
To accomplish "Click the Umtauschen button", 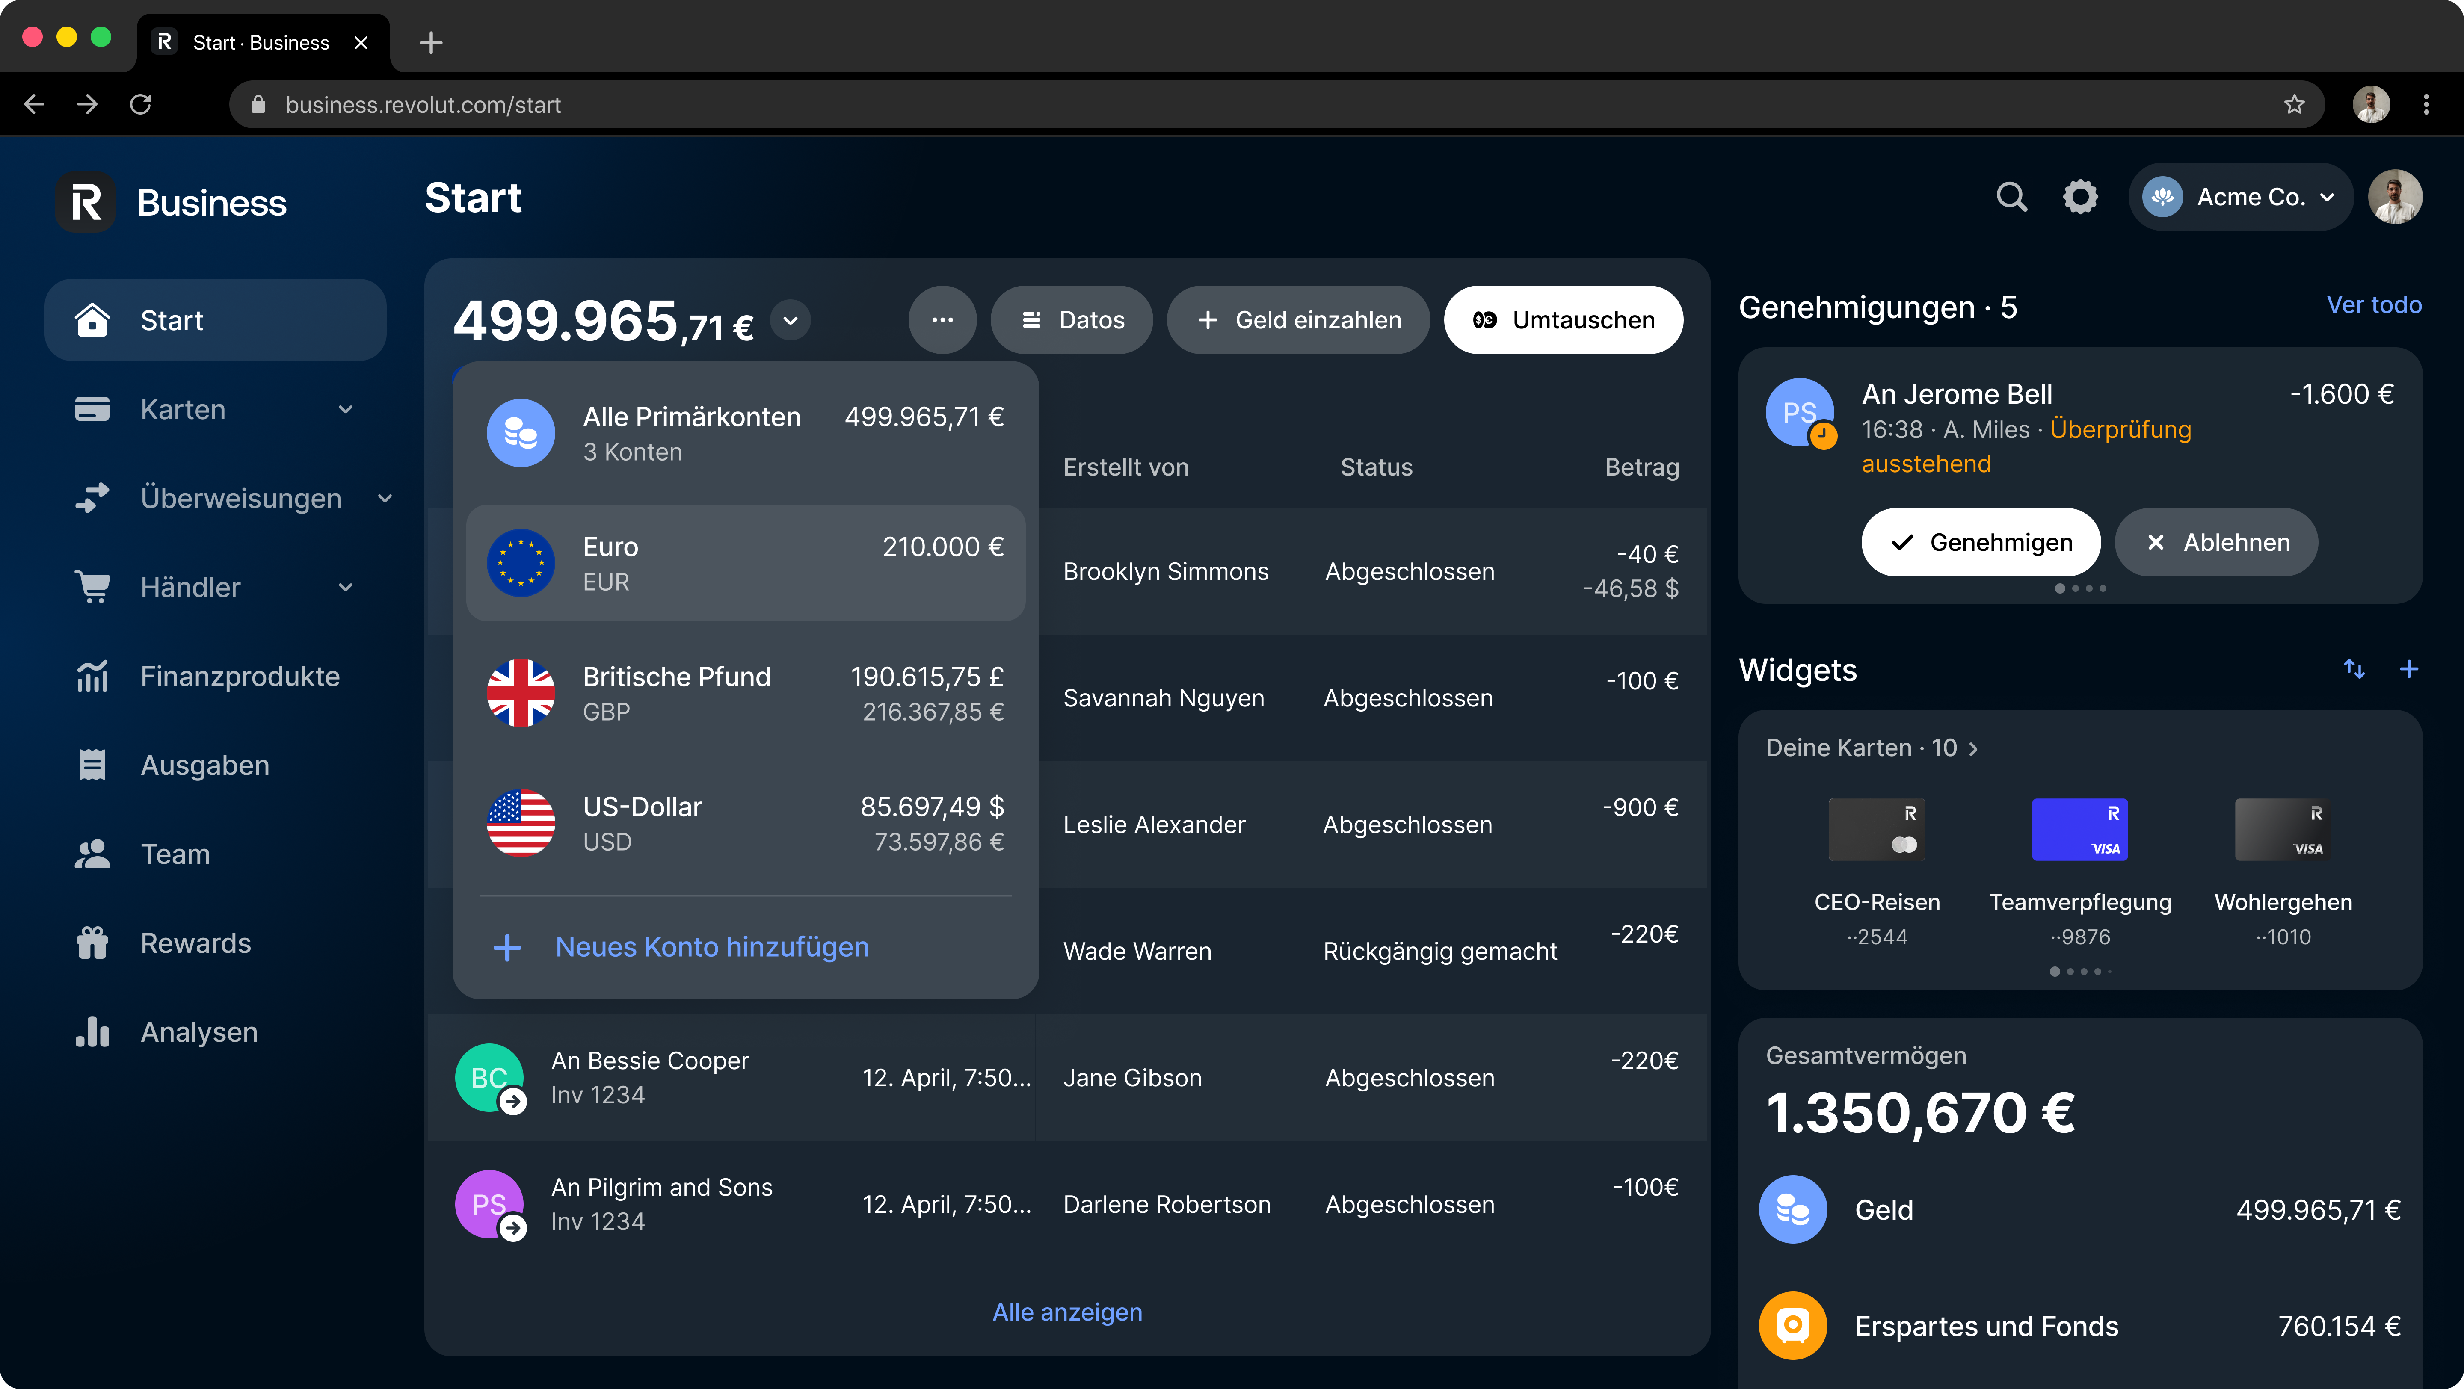I will pyautogui.click(x=1563, y=320).
